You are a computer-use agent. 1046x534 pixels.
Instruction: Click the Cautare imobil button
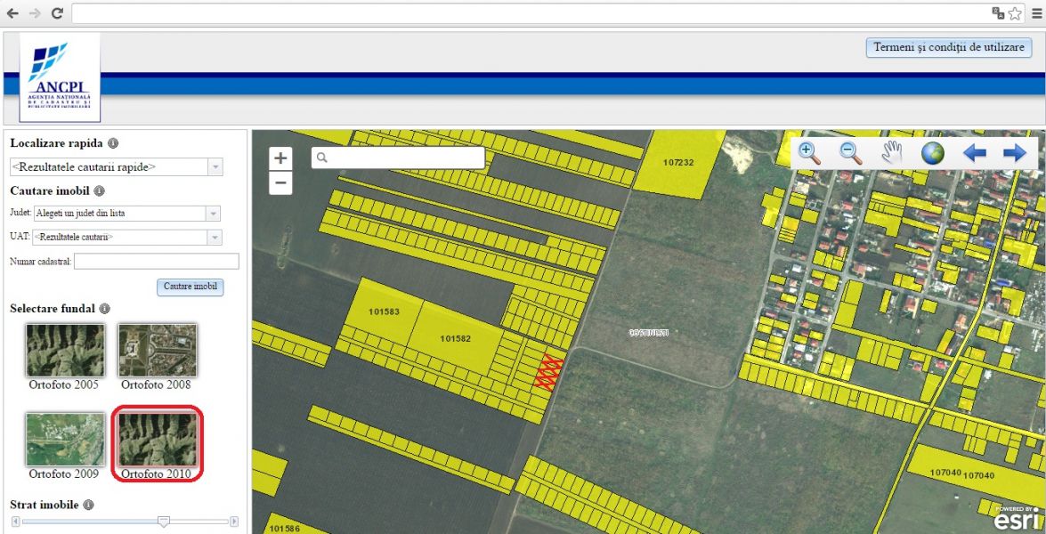[191, 287]
